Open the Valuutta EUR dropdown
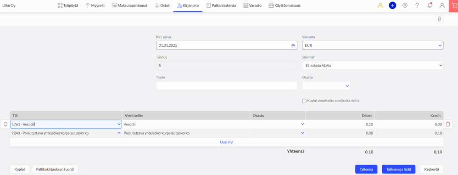This screenshot has height=175, width=458. [x=373, y=45]
